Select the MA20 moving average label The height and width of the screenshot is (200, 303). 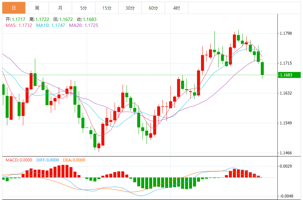pos(83,25)
